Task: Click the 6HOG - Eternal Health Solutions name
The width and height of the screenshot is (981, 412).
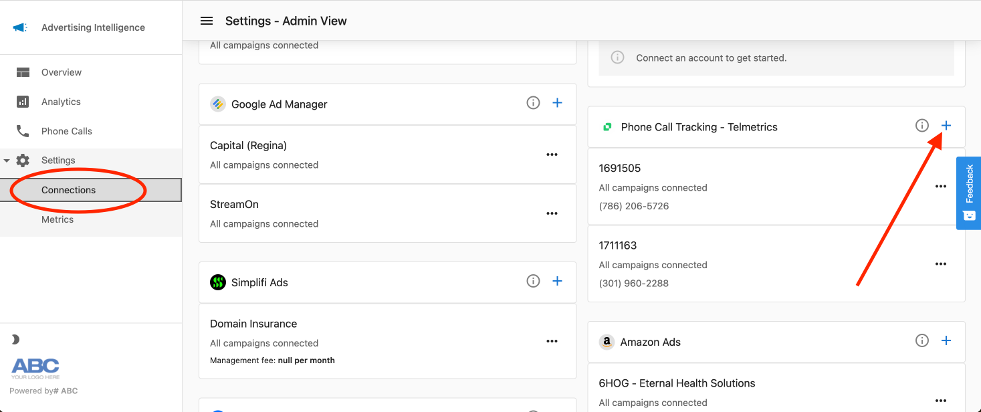Action: click(677, 383)
